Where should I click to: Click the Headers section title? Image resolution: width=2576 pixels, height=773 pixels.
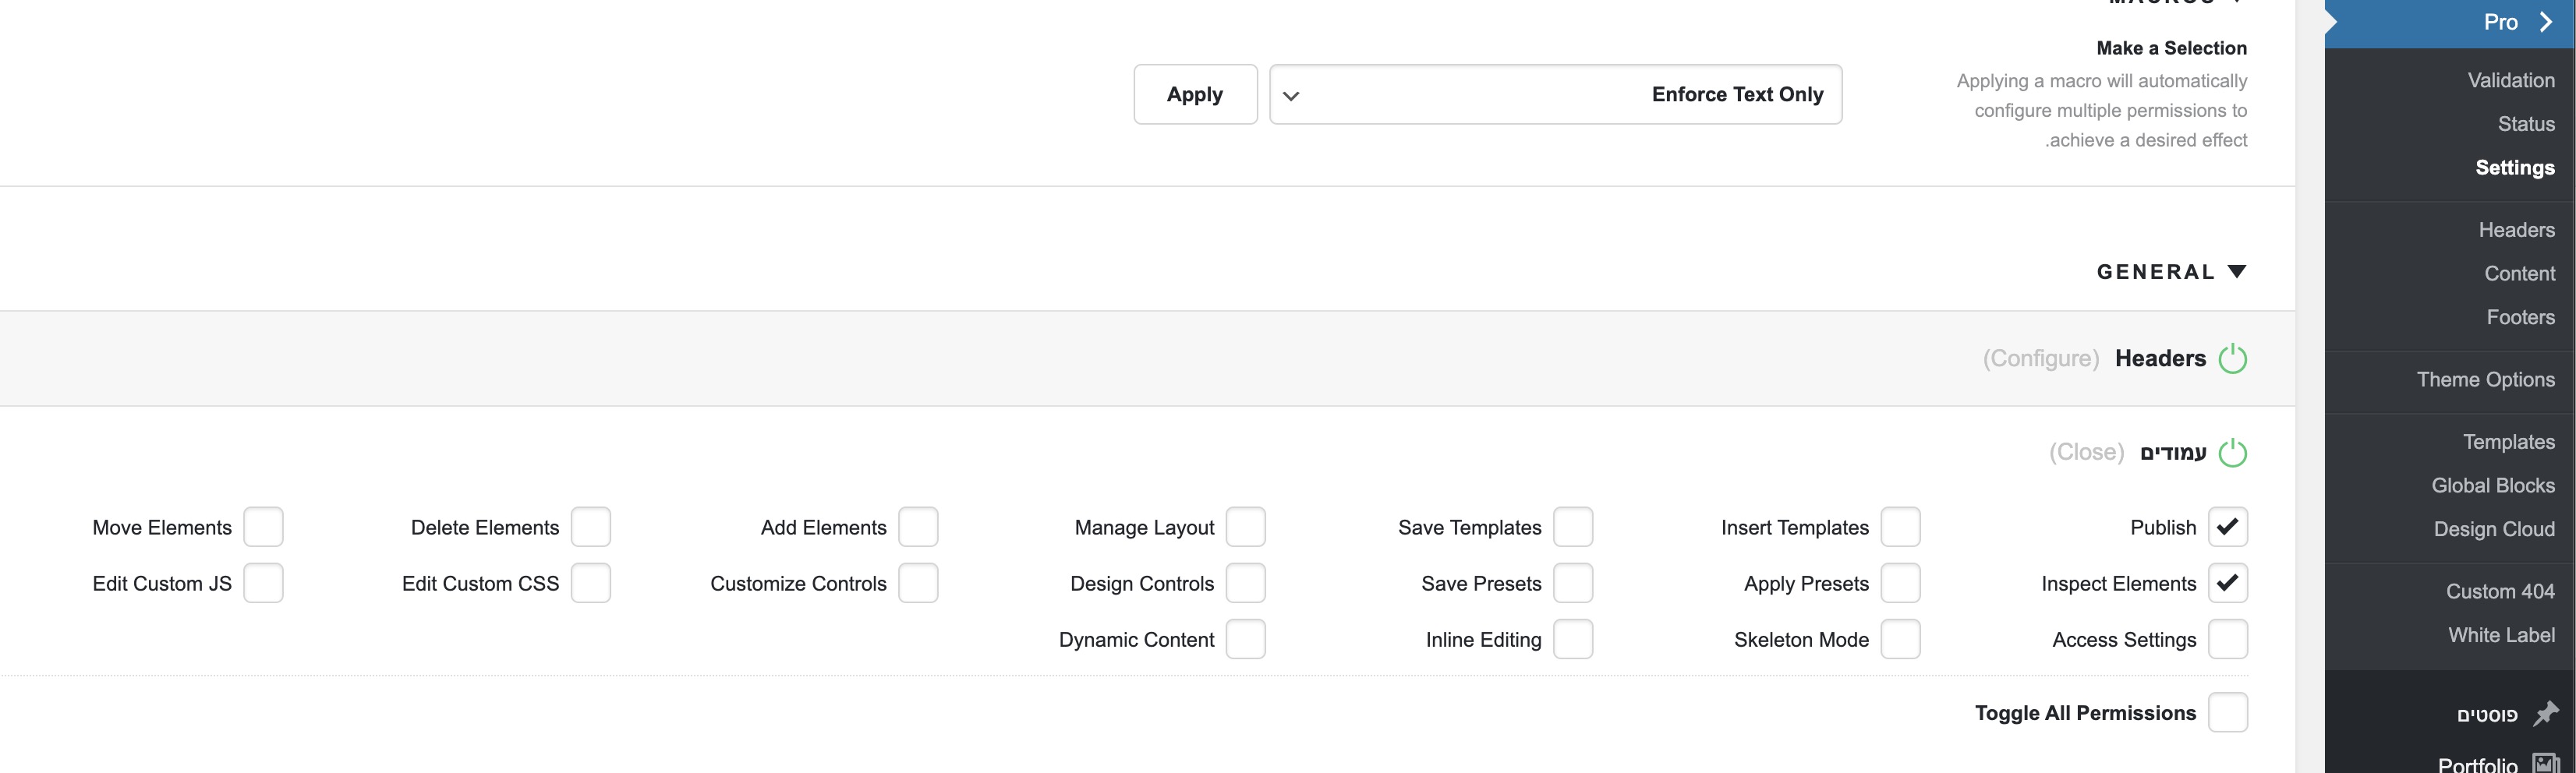click(x=2160, y=358)
